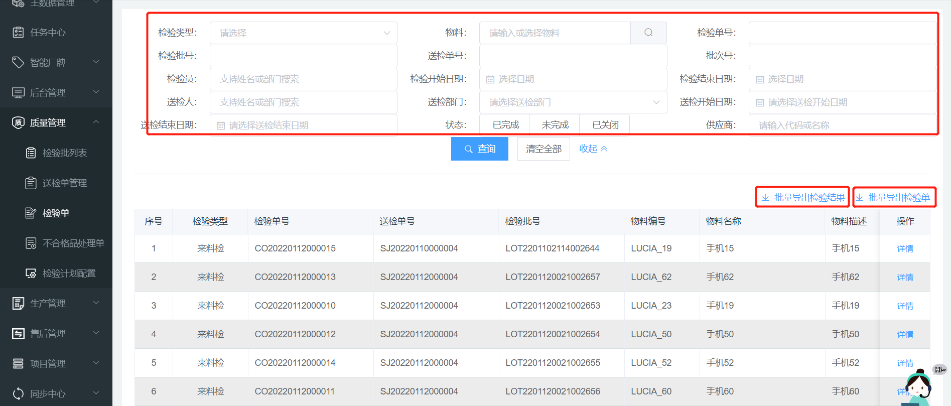Expand the 生产管理 menu
Image resolution: width=951 pixels, height=406 pixels.
point(56,304)
